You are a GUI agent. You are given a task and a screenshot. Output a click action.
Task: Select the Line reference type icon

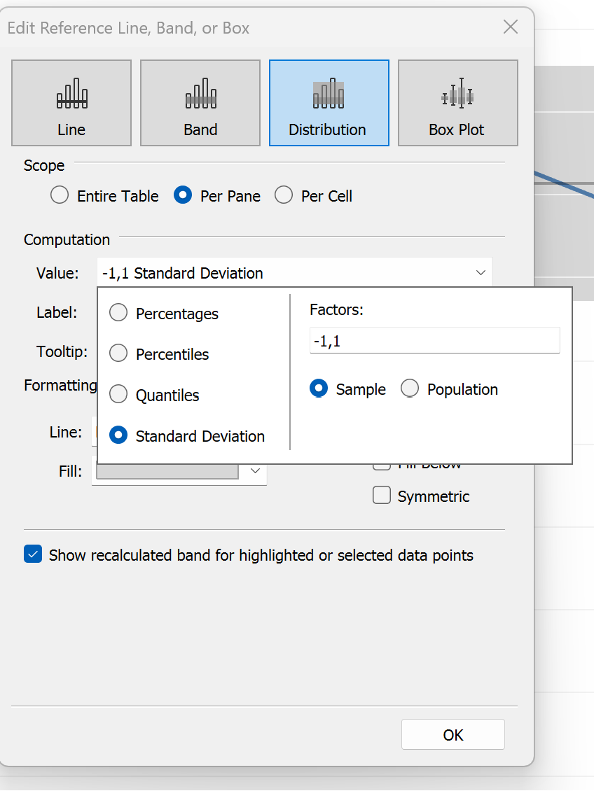[71, 102]
